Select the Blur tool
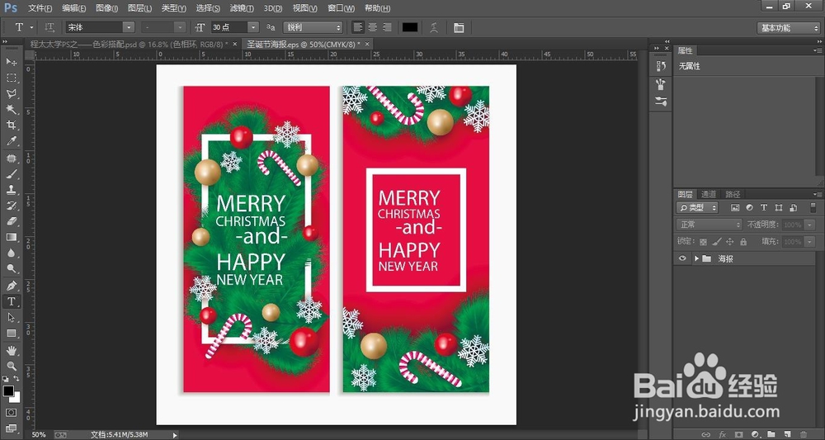This screenshot has width=825, height=440. click(x=11, y=253)
